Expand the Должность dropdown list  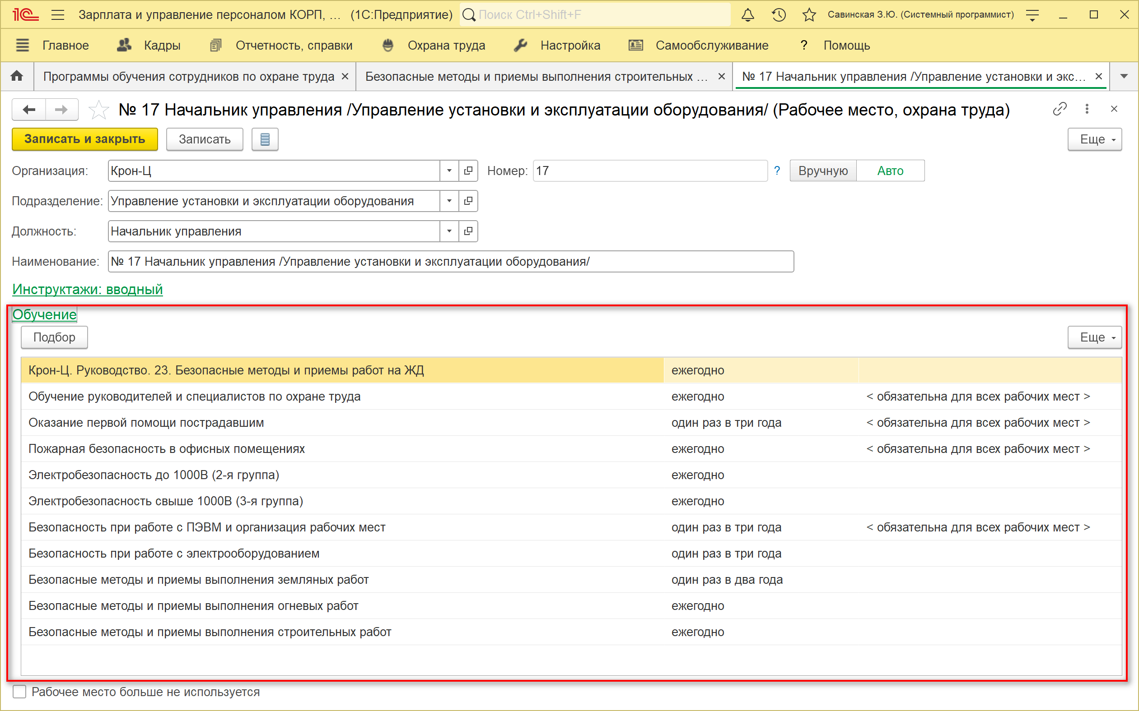[449, 231]
